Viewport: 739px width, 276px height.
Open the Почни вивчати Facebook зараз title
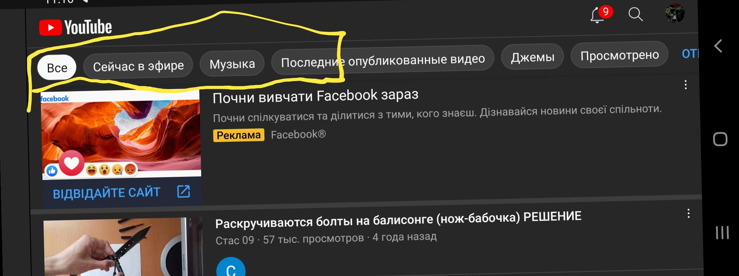click(316, 96)
